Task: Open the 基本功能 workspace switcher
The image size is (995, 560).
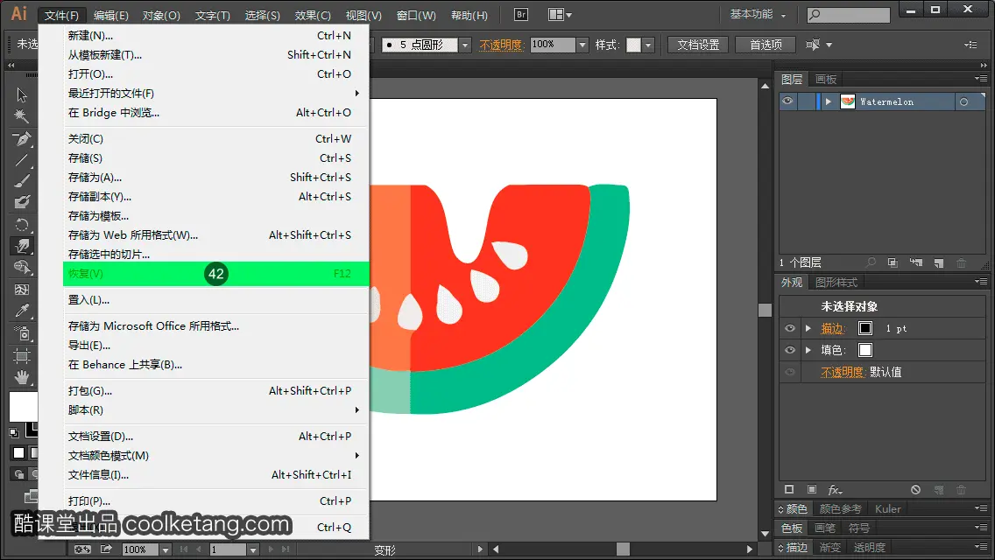Action: (758, 14)
